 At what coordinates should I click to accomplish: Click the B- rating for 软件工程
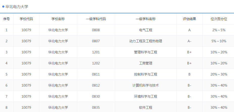(189, 107)
